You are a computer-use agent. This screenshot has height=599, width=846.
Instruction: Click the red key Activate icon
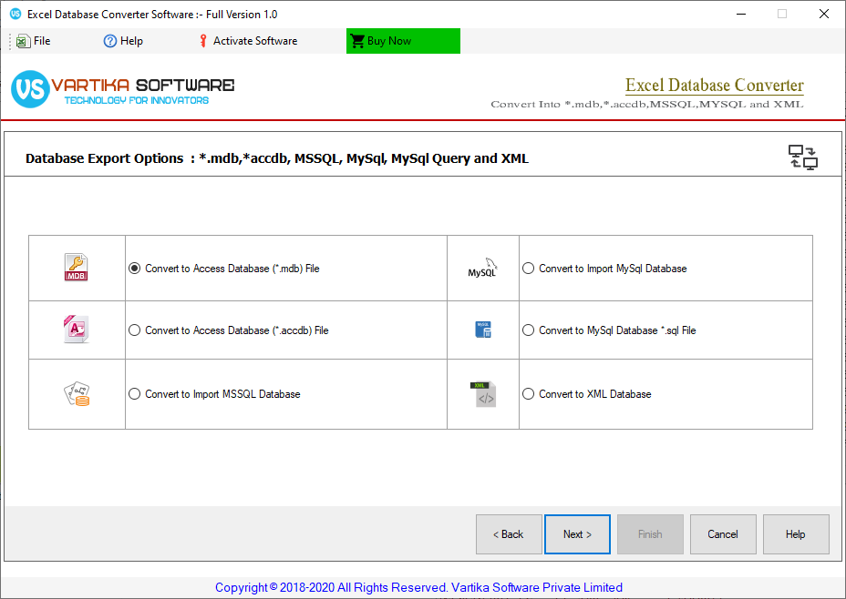(203, 41)
